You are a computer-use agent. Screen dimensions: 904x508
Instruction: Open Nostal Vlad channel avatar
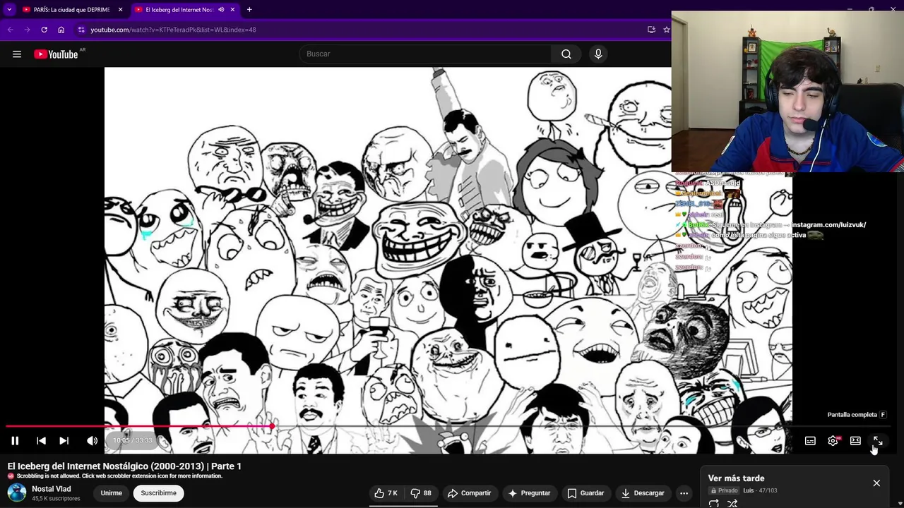coord(17,493)
